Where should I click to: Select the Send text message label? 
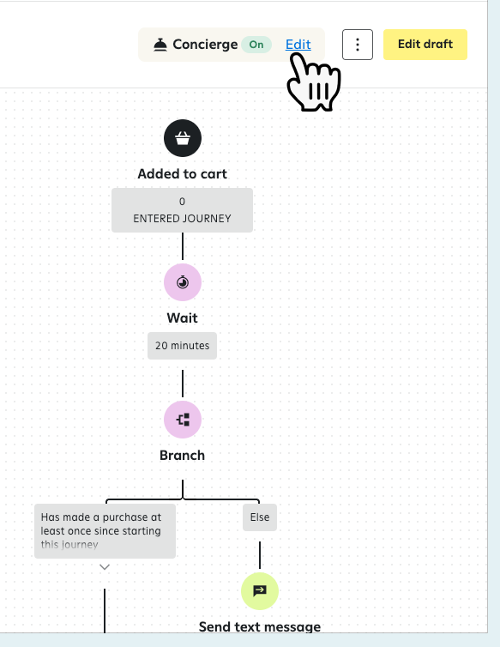click(260, 626)
